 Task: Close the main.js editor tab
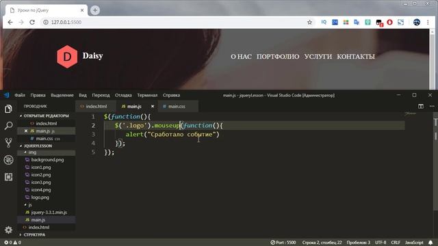[x=153, y=107]
